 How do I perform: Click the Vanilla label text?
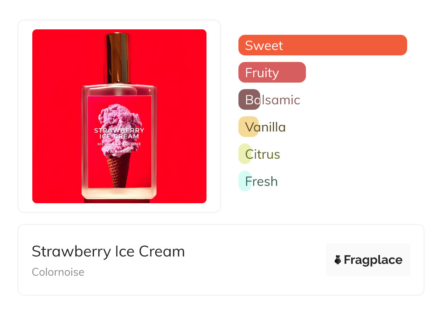pyautogui.click(x=265, y=127)
